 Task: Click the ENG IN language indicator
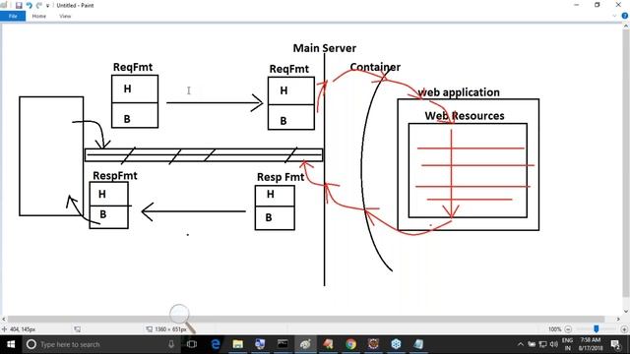pyautogui.click(x=567, y=344)
